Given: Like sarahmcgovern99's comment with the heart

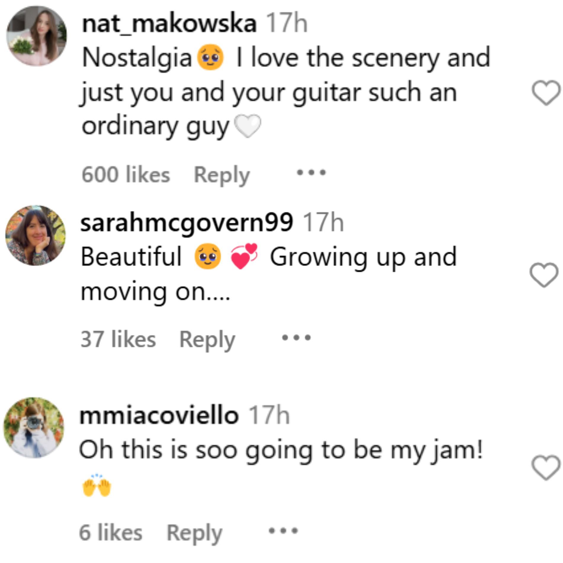Looking at the screenshot, I should coord(544,275).
